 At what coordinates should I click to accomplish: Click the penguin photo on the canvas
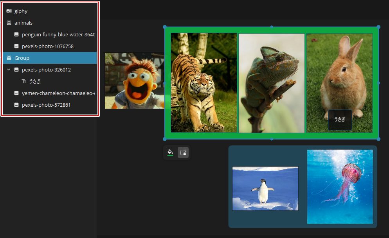(x=265, y=188)
